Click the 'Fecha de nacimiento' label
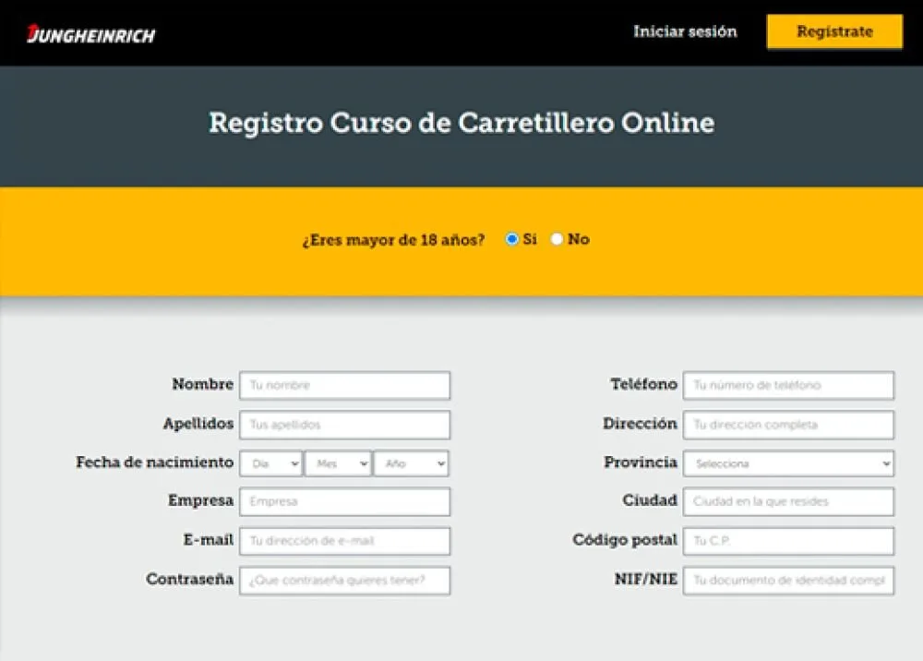The image size is (923, 661). 155,463
